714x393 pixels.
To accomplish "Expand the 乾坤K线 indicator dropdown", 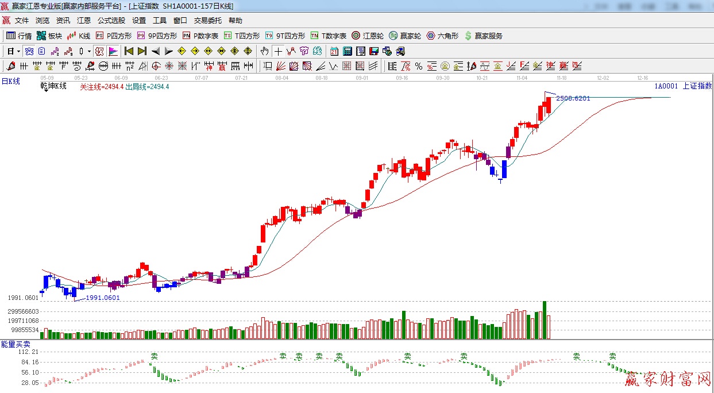I will pyautogui.click(x=45, y=91).
